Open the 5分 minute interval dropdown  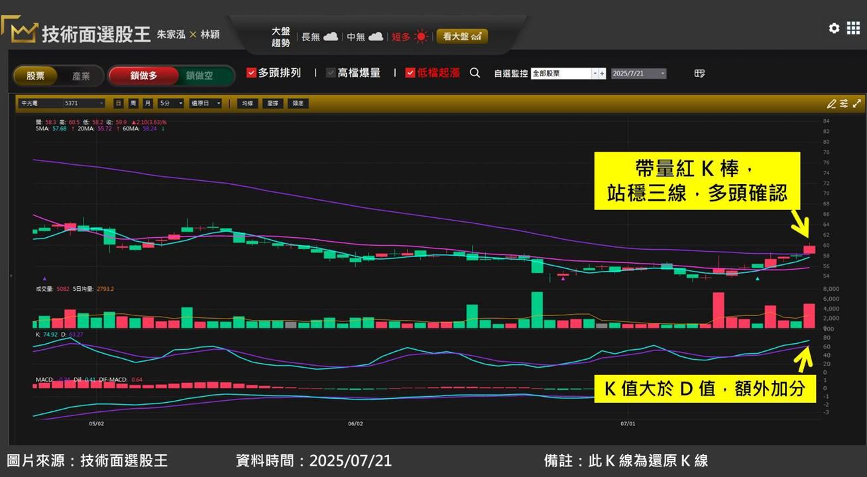tap(170, 103)
